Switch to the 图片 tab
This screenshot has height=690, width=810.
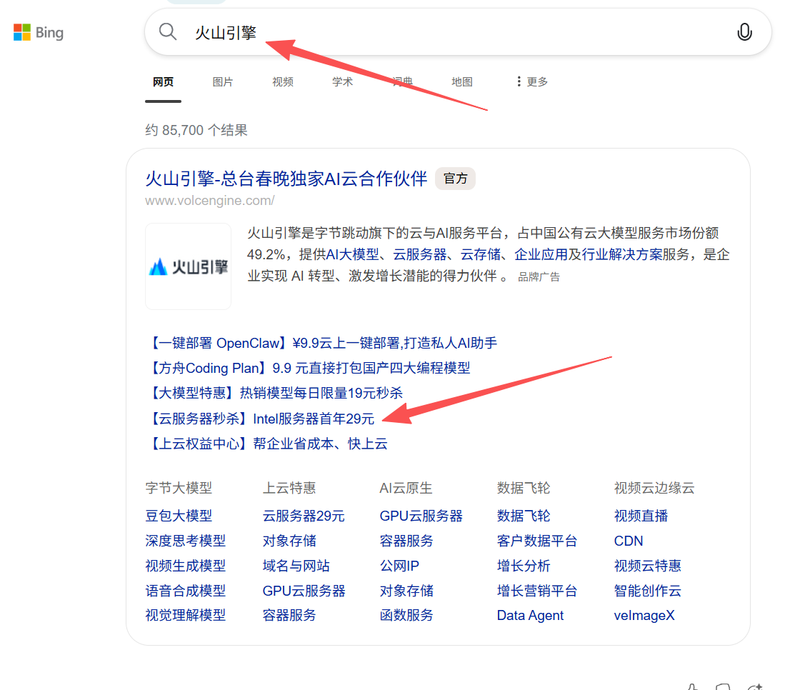(223, 81)
